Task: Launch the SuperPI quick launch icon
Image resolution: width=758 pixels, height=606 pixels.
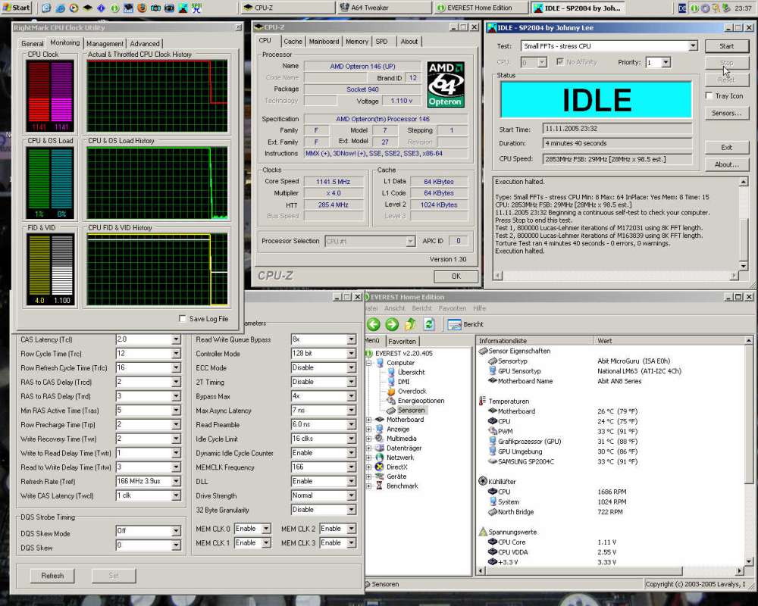Action: (196, 8)
